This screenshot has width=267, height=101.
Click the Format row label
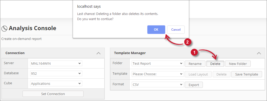click(118, 84)
